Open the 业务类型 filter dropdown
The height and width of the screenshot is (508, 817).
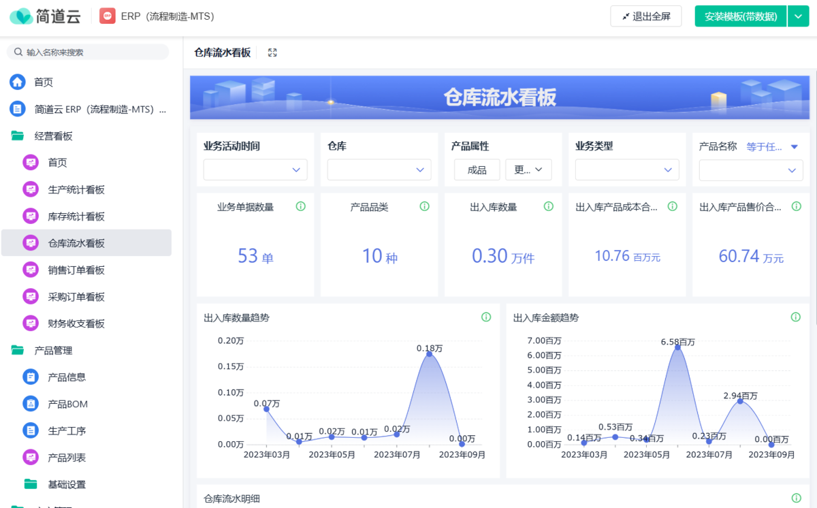tap(627, 170)
